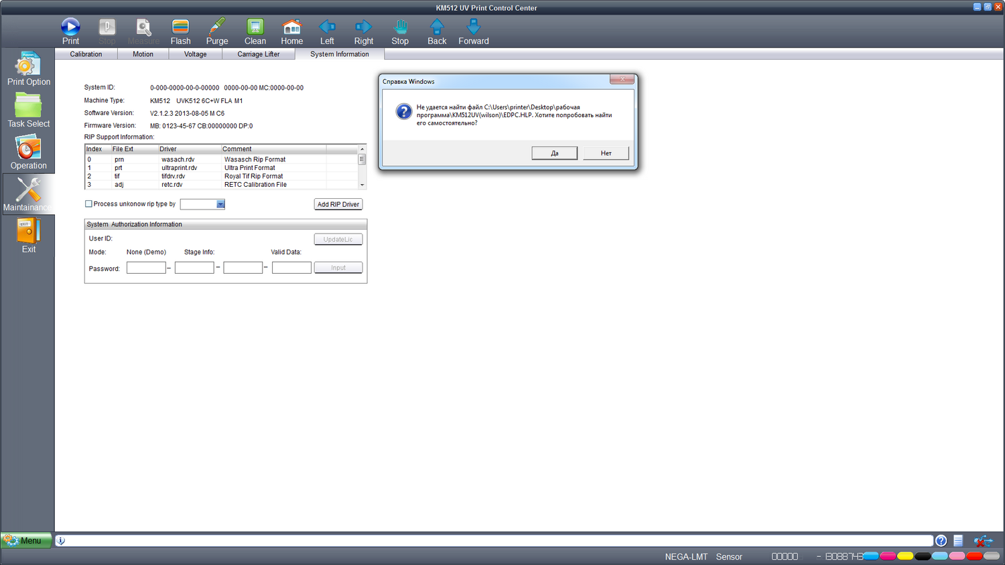The image size is (1005, 565).
Task: Open Operation in the sidebar
Action: (x=28, y=153)
